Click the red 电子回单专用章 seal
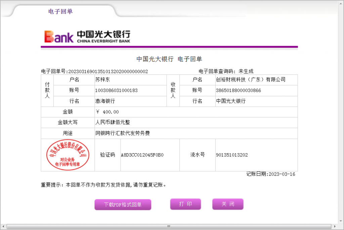The height and width of the screenshot is (230, 344). [x=68, y=155]
